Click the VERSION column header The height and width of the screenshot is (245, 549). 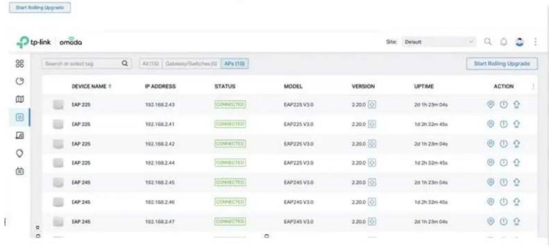click(x=363, y=87)
